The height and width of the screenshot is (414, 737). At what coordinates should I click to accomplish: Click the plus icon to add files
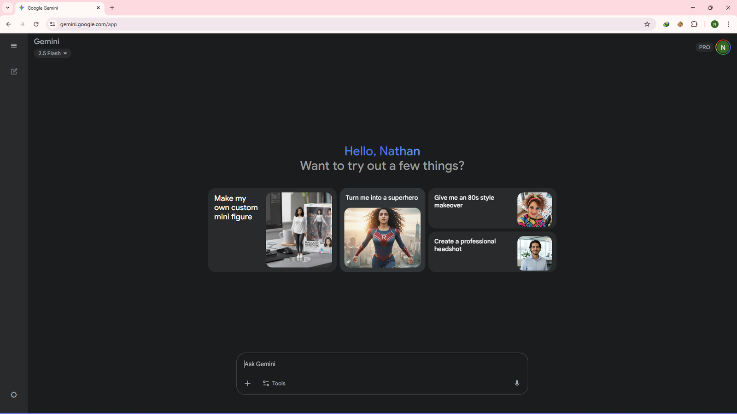coord(247,383)
